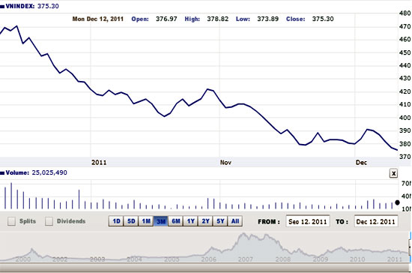412x273 pixels.
Task: Click the Low value 373.89
Action: (x=267, y=19)
